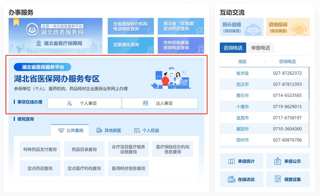Click the document icon beside 法人事项
This screenshot has width=320, height=196.
pyautogui.click(x=145, y=103)
